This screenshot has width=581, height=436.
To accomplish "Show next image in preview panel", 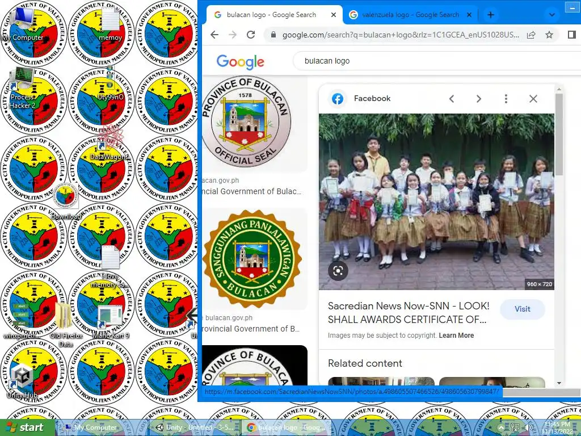I will click(x=479, y=99).
